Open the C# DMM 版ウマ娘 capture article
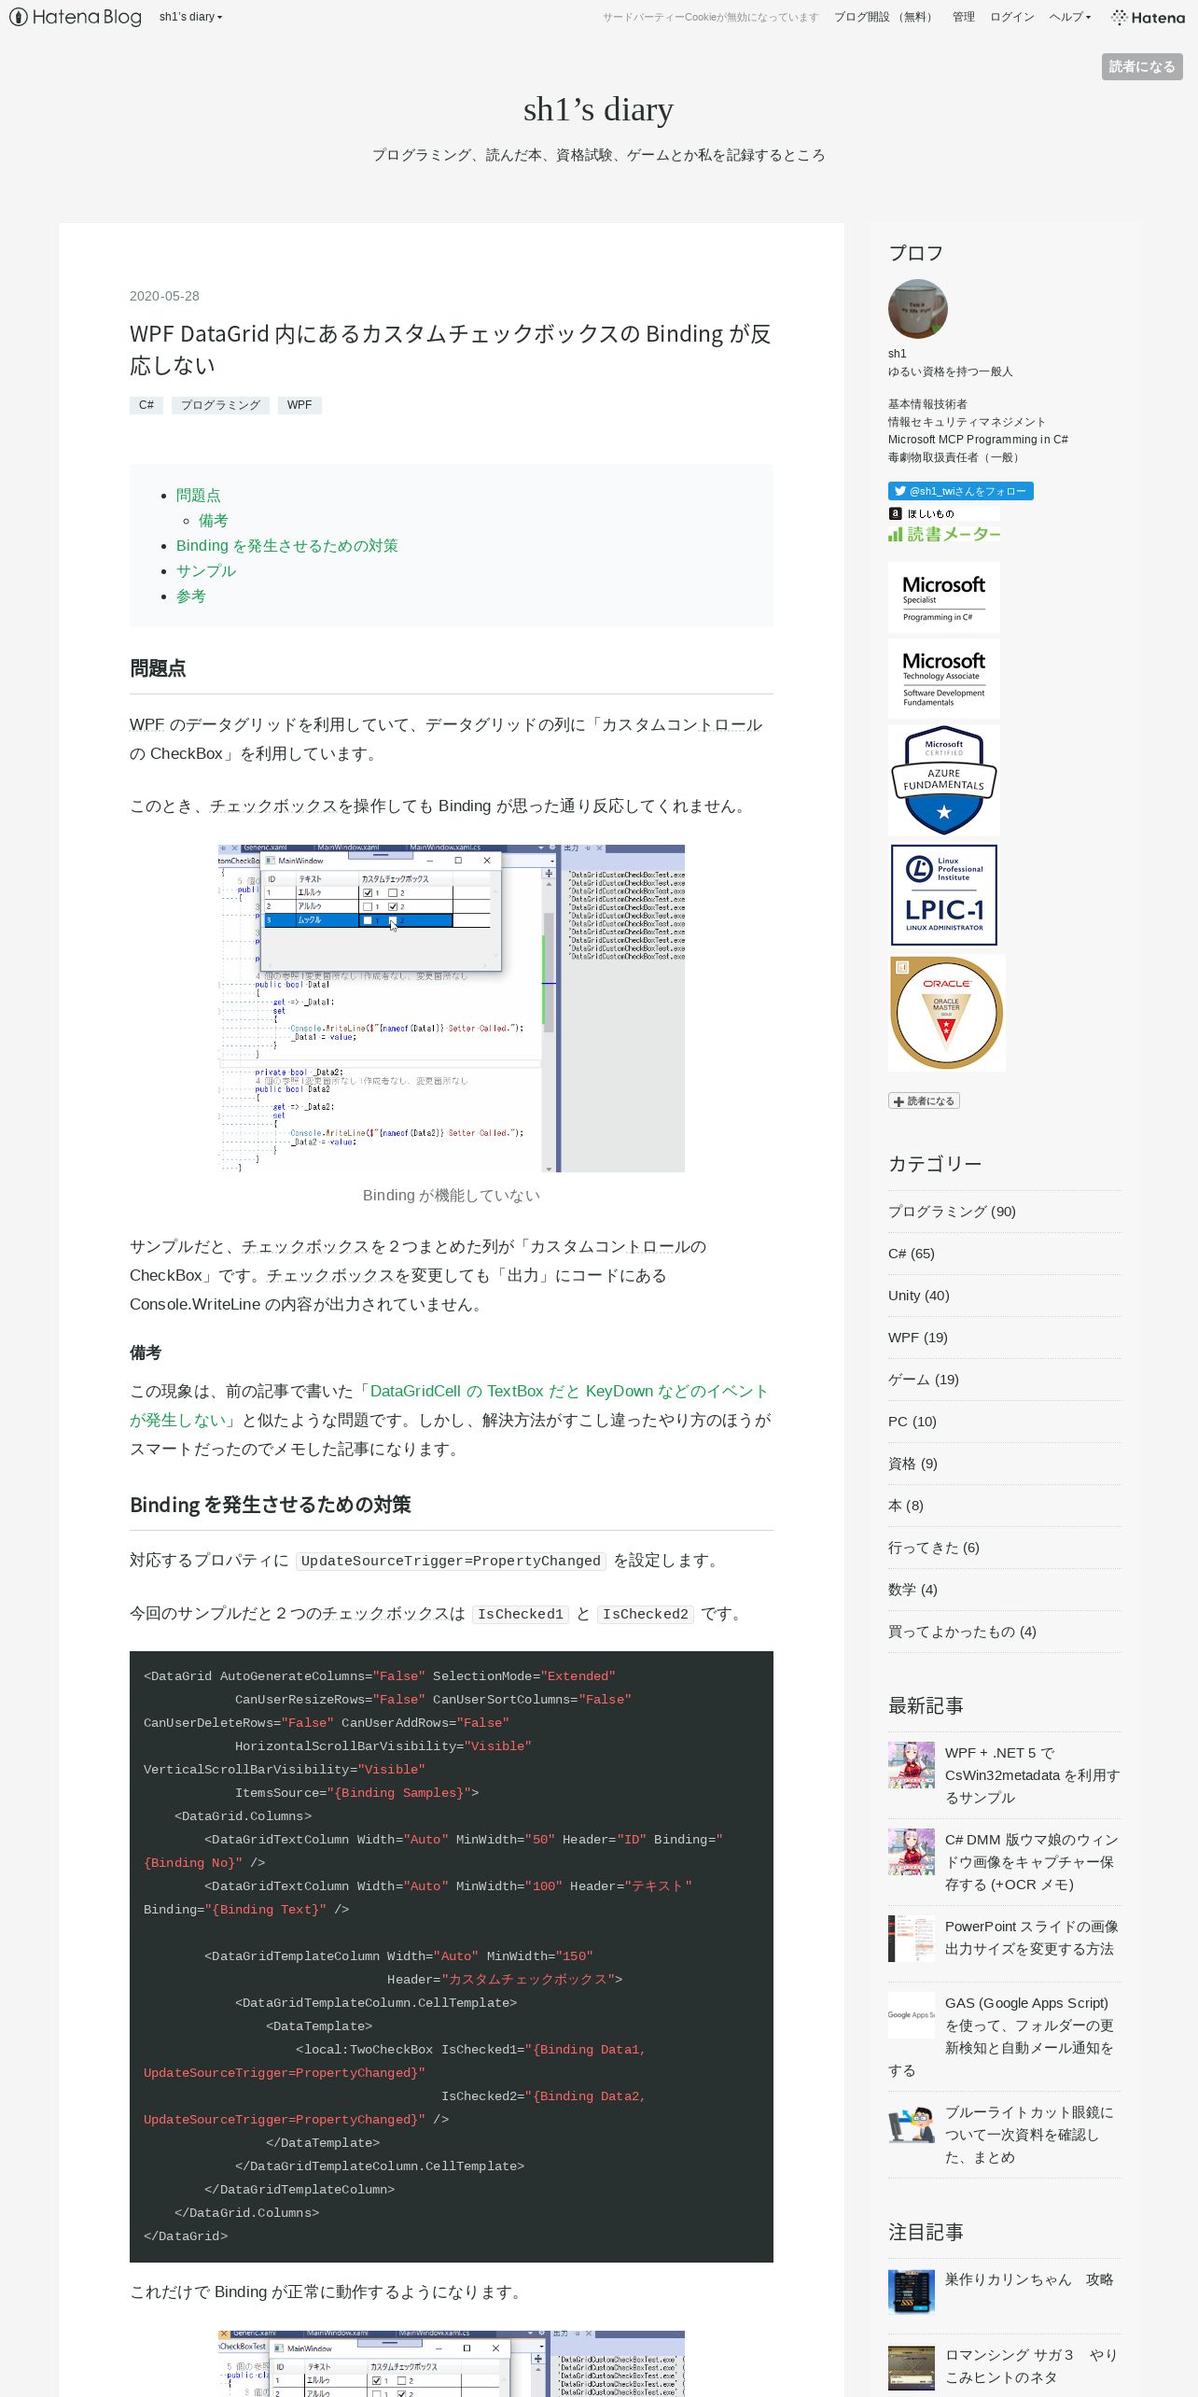Screen dimensions: 1198x2397 coord(1032,1862)
